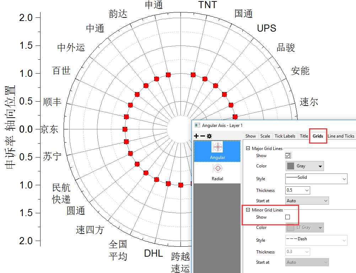
Task: Open the gear settings icon in dialog toolbar
Action: [210, 136]
